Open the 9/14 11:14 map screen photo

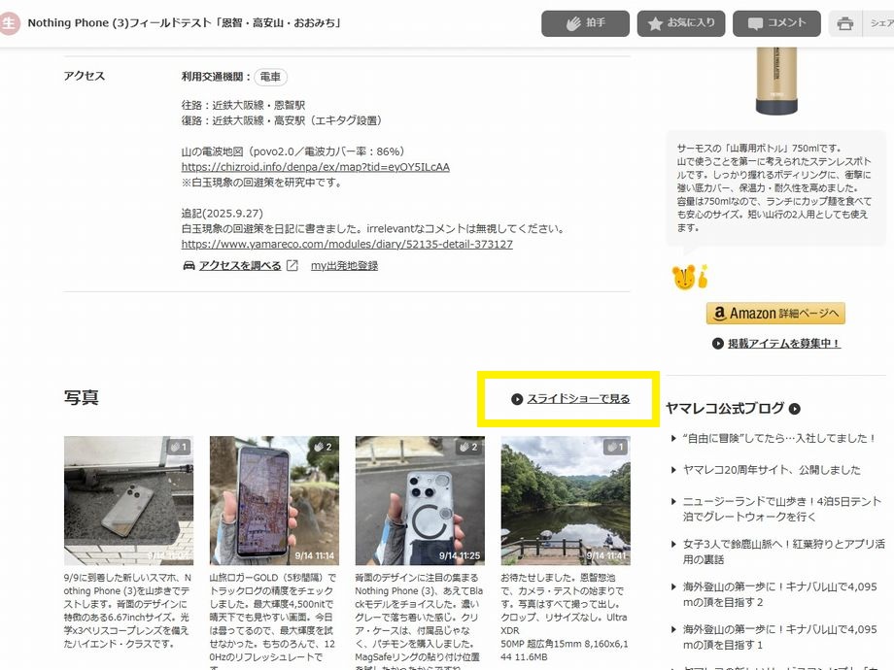pyautogui.click(x=274, y=501)
